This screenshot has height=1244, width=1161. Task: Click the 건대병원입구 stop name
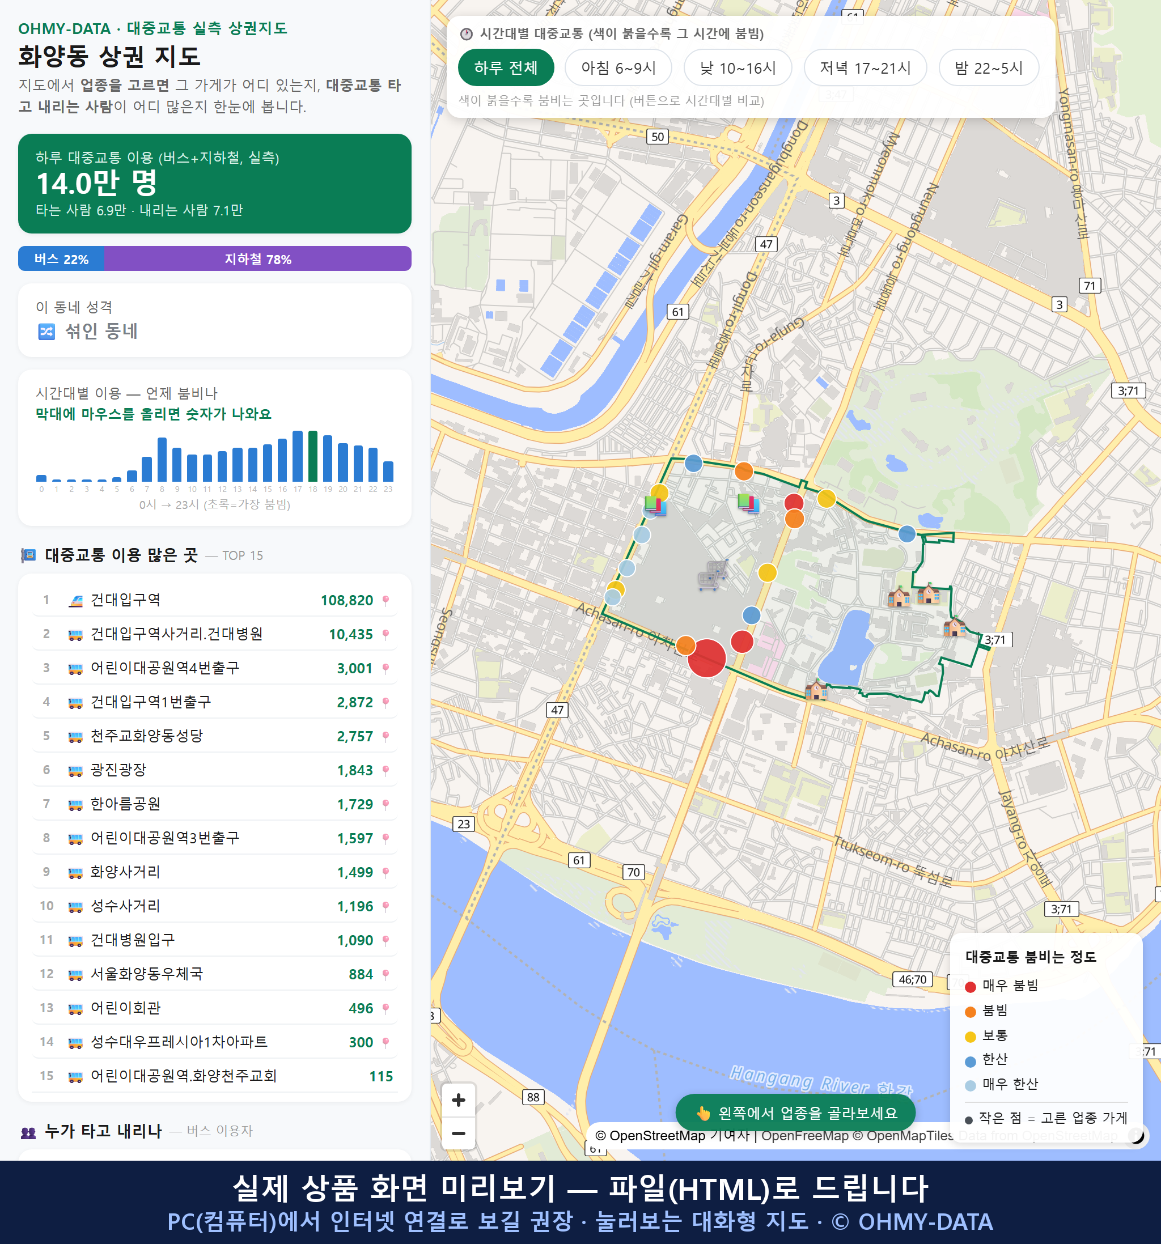[x=133, y=940]
